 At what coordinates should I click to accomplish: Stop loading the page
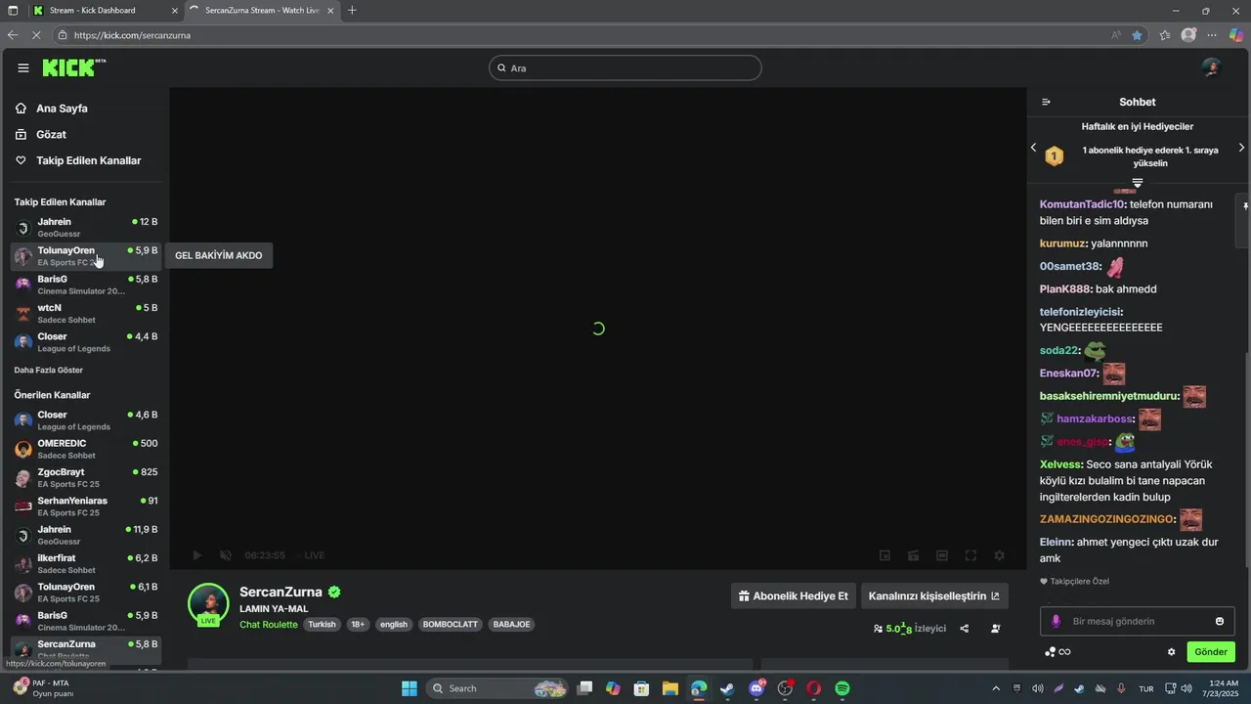(36, 35)
